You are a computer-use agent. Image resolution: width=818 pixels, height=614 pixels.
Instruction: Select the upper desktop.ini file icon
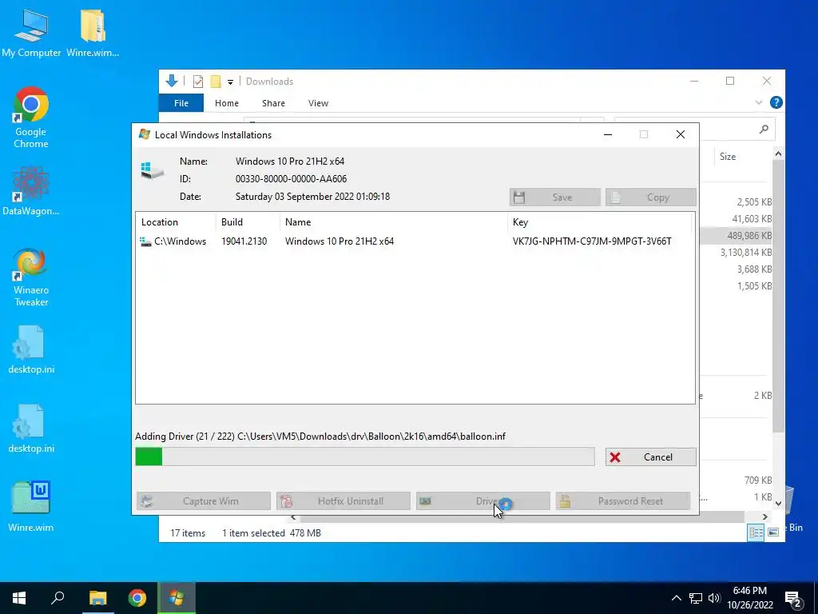coord(31,350)
